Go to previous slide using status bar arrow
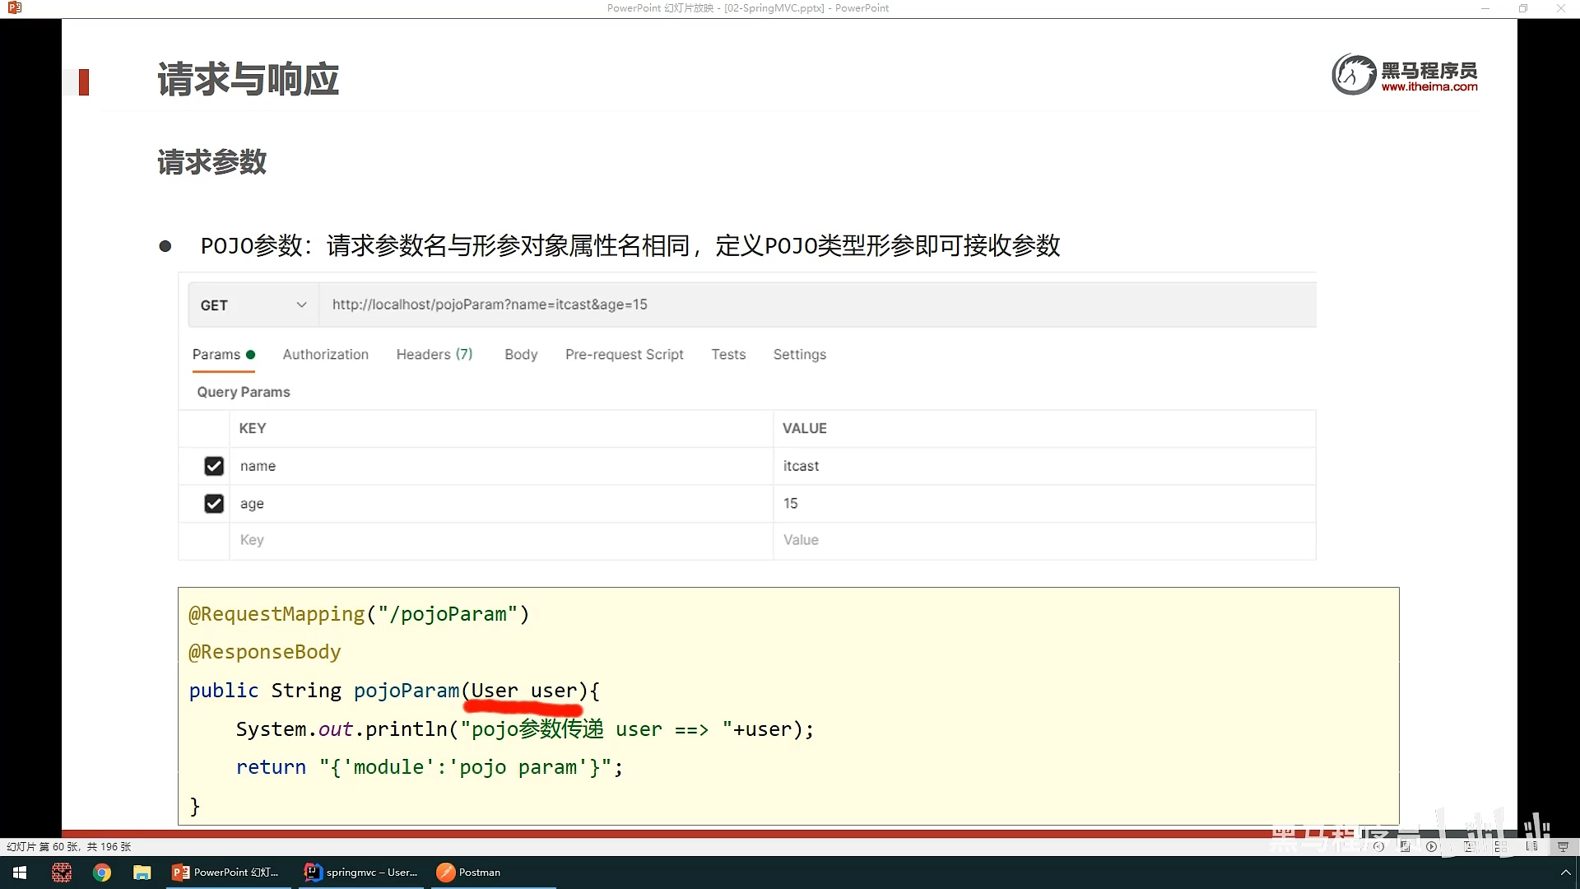 [1379, 846]
